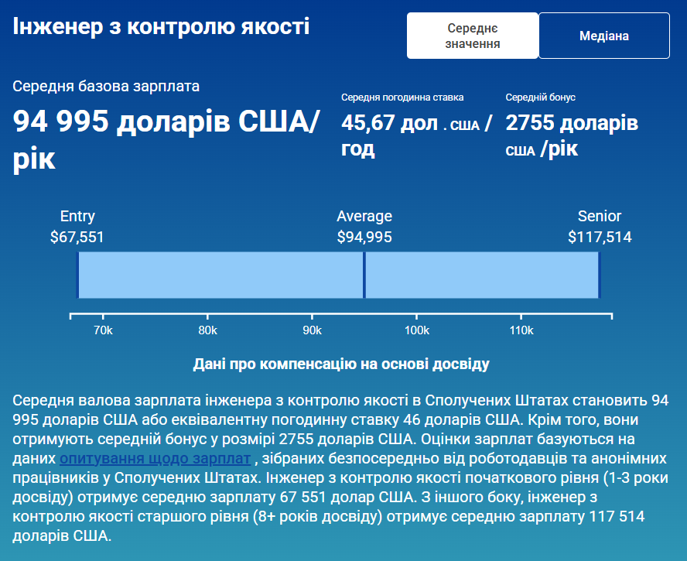Click the "Дані про компенсацію на основі досвіду" caption
Viewport: 687px width, 561px height.
click(341, 364)
